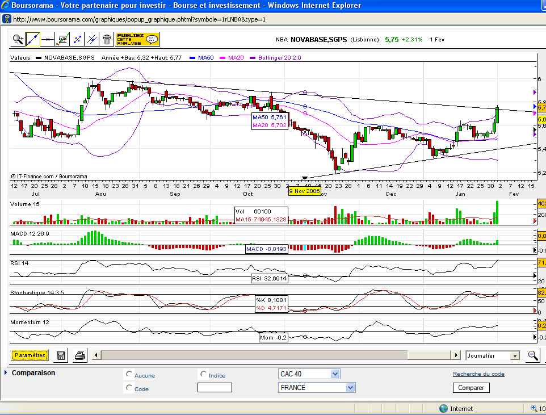The width and height of the screenshot is (546, 415).
Task: Click the Paramètres button
Action: tap(30, 355)
